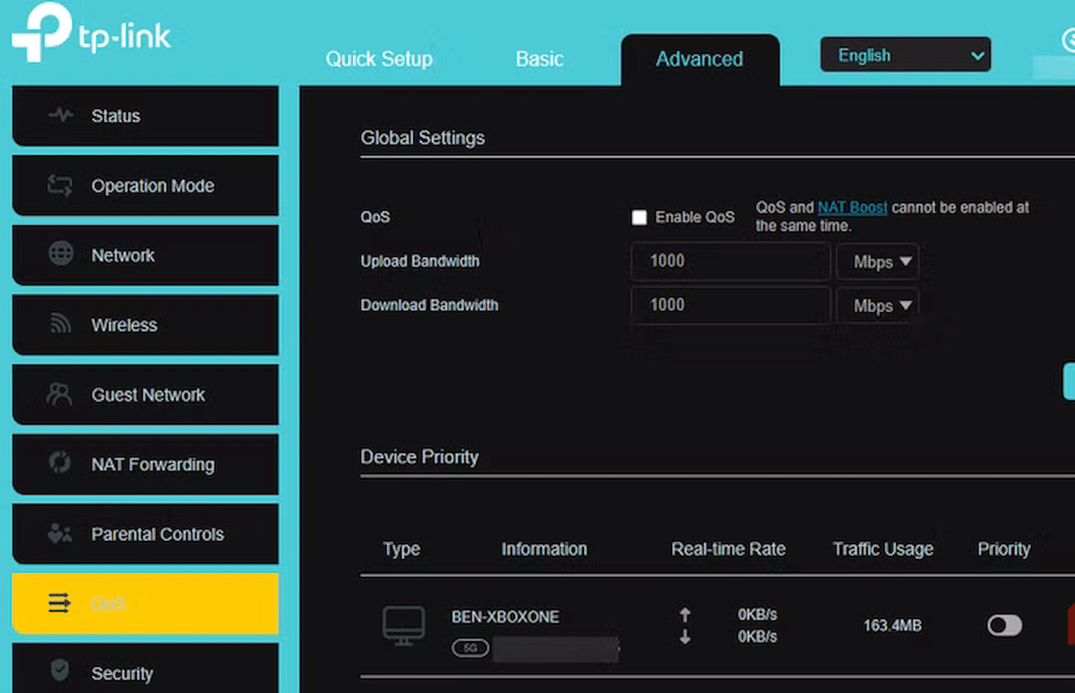Open Download Bandwidth Mbps unit dropdown

[878, 306]
